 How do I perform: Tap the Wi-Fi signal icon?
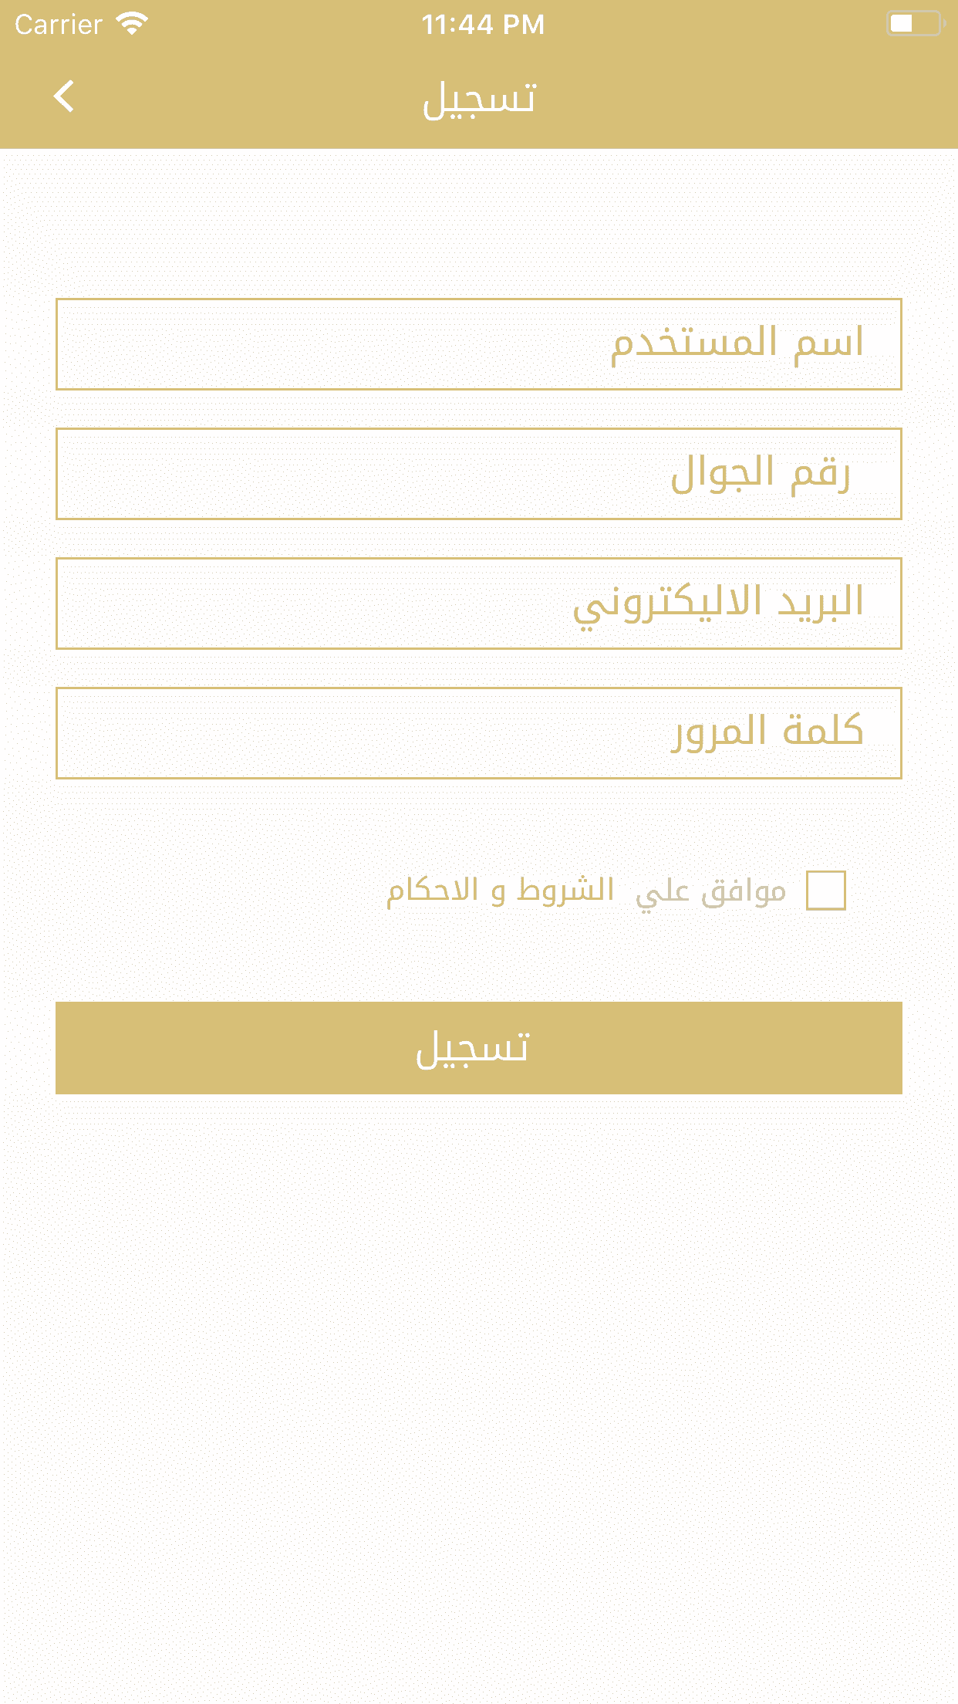pos(132,24)
